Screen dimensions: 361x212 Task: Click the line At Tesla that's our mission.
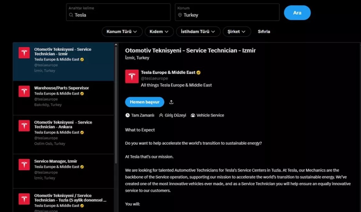[x=149, y=157]
